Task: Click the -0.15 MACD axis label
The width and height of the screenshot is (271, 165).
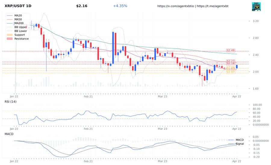Action: click(x=256, y=153)
